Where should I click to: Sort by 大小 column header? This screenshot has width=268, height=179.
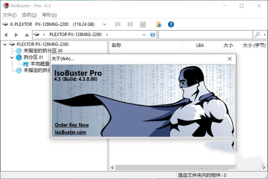pos(228,45)
